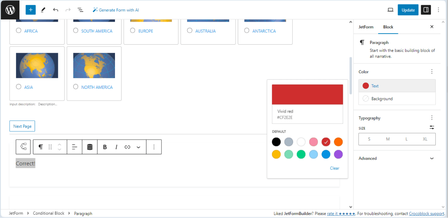
Task: Select the Background color setting
Action: (x=397, y=99)
